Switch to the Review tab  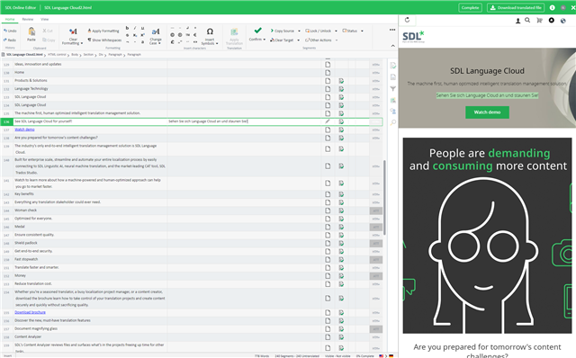pyautogui.click(x=28, y=19)
